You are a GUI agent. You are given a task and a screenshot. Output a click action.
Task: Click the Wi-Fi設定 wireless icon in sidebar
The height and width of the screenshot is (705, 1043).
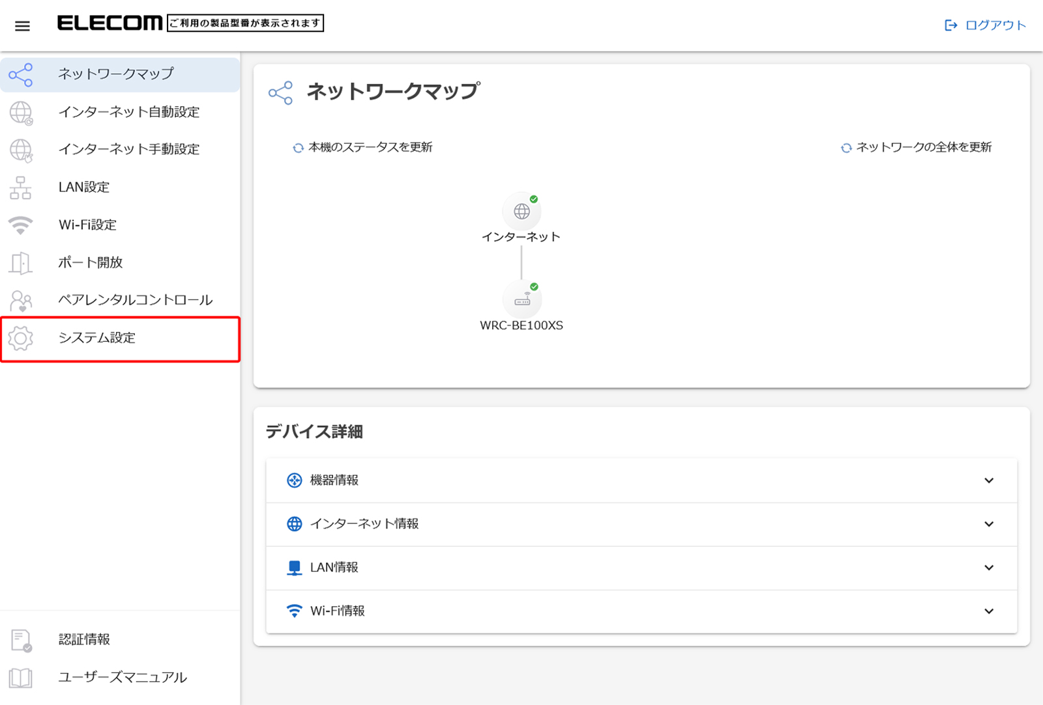point(21,225)
